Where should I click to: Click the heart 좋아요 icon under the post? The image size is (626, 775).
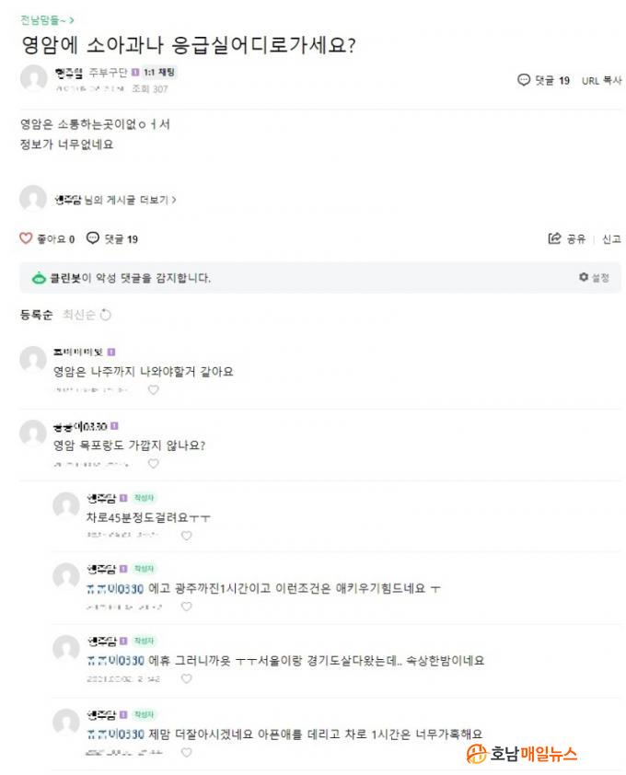point(27,239)
